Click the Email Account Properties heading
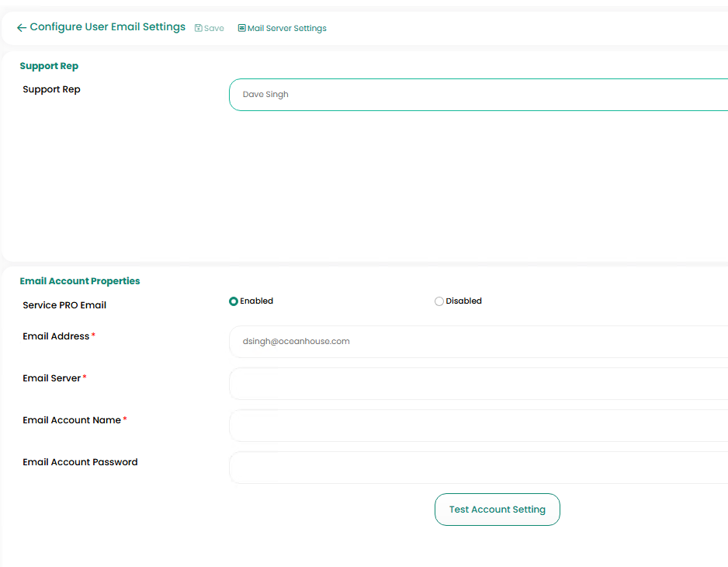The width and height of the screenshot is (728, 567). (80, 281)
